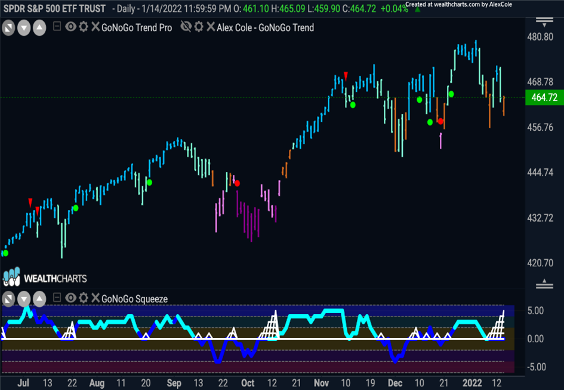Click the close price value 464.72 in header
Screen dimensions: 564x390
[363, 8]
